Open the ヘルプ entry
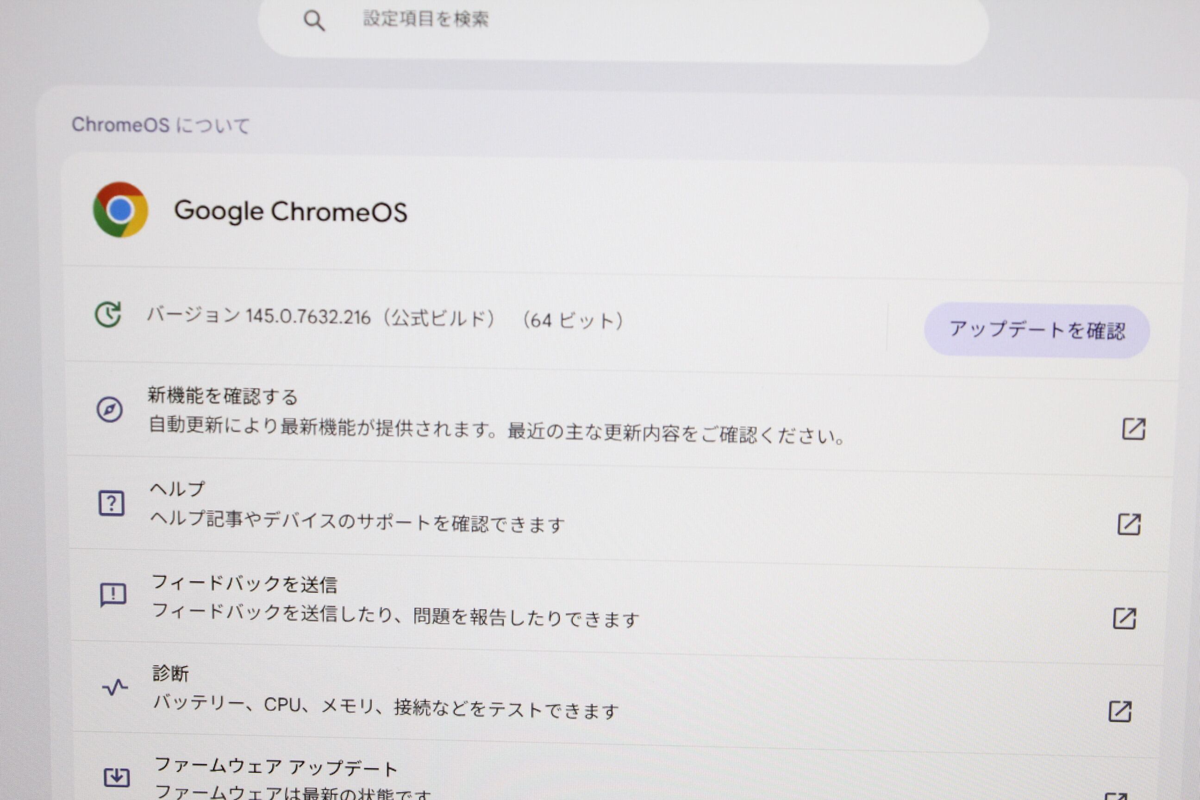 coord(178,489)
